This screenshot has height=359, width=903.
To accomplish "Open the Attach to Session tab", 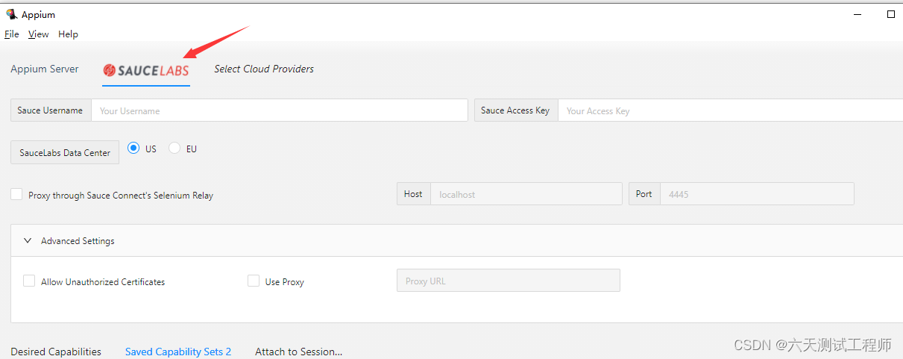I will pyautogui.click(x=299, y=352).
